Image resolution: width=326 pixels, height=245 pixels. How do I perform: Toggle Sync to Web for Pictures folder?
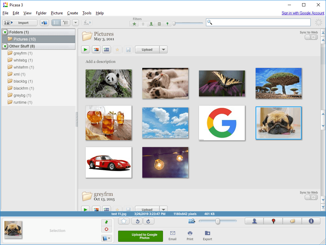tap(311, 37)
